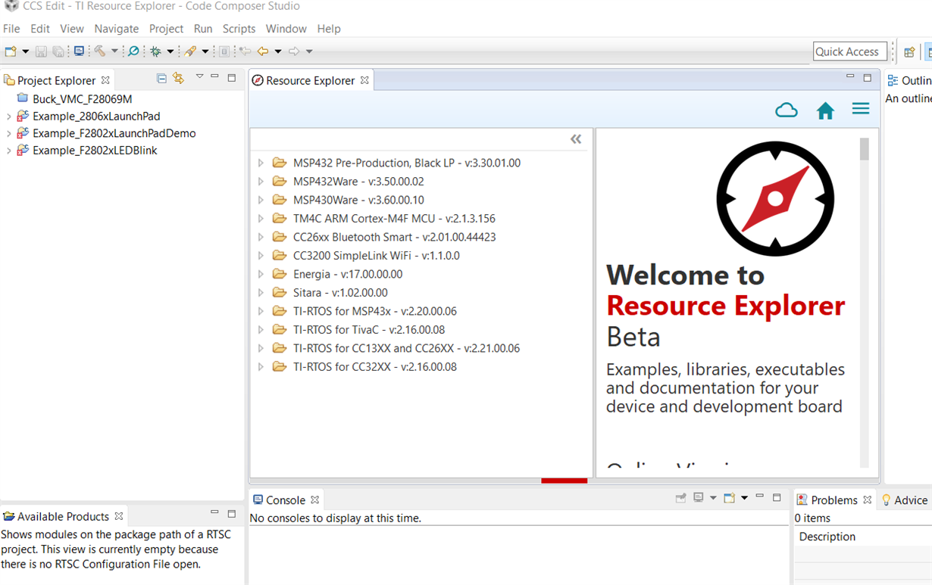Screen dimensions: 932x585
Task: Click the New wizard icon in toolbar
Action: 11,51
